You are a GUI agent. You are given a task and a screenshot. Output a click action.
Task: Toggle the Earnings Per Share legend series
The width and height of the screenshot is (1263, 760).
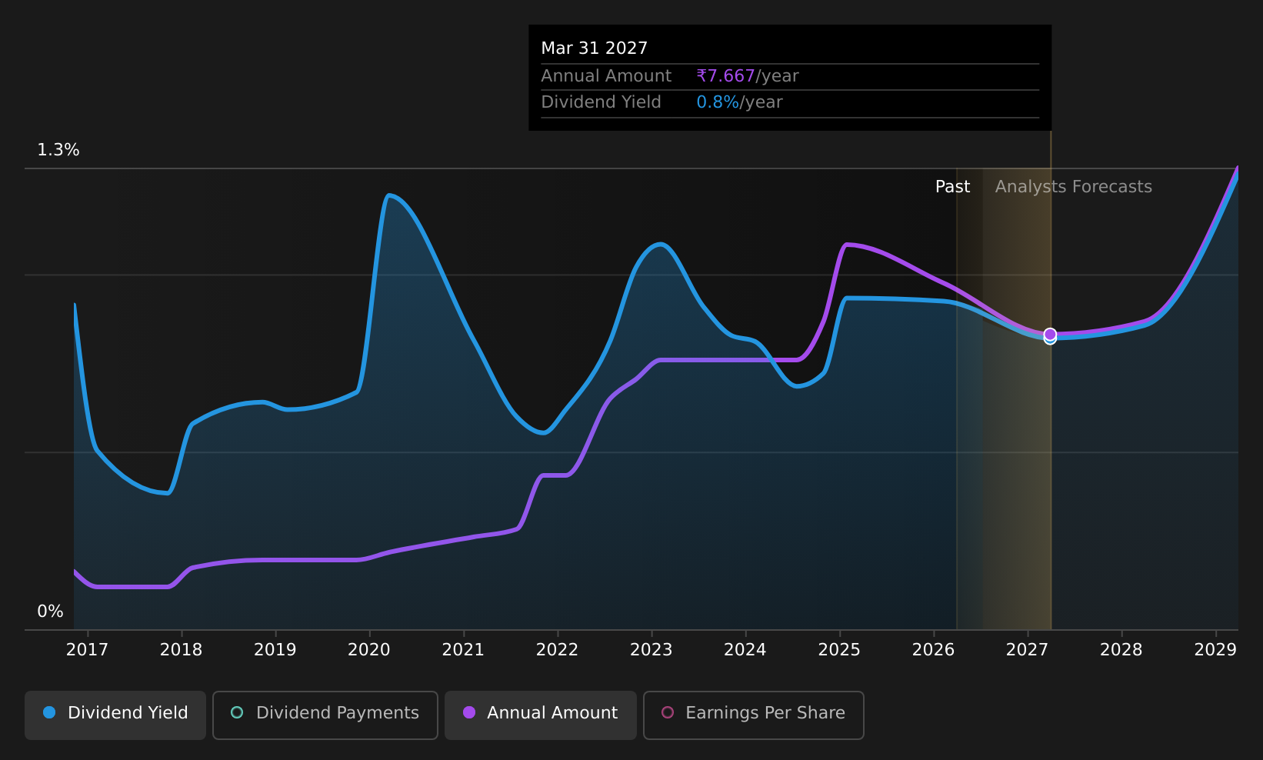753,715
